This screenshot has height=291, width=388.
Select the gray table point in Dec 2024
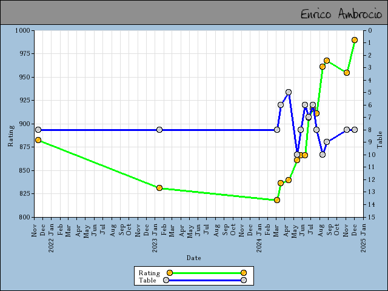354,130
